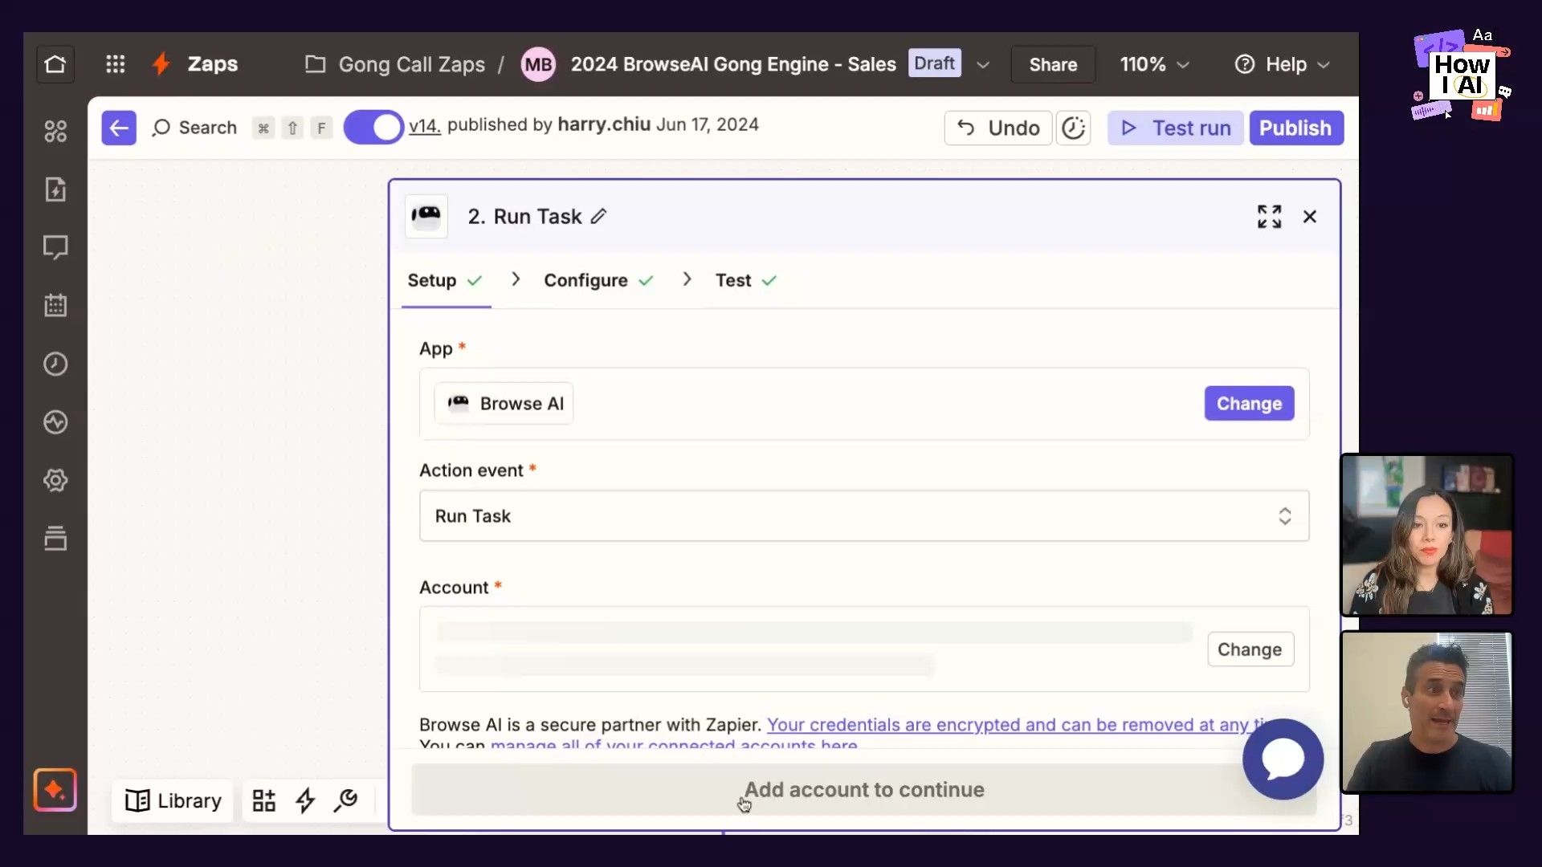Click the Undo button
Screen dimensions: 1542x867
(x=998, y=128)
